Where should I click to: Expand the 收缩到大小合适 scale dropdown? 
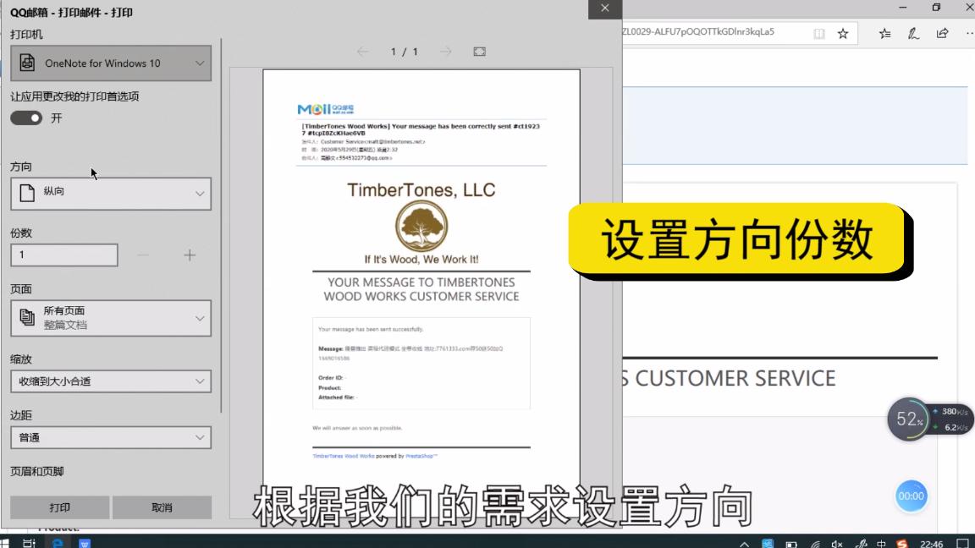[111, 381]
